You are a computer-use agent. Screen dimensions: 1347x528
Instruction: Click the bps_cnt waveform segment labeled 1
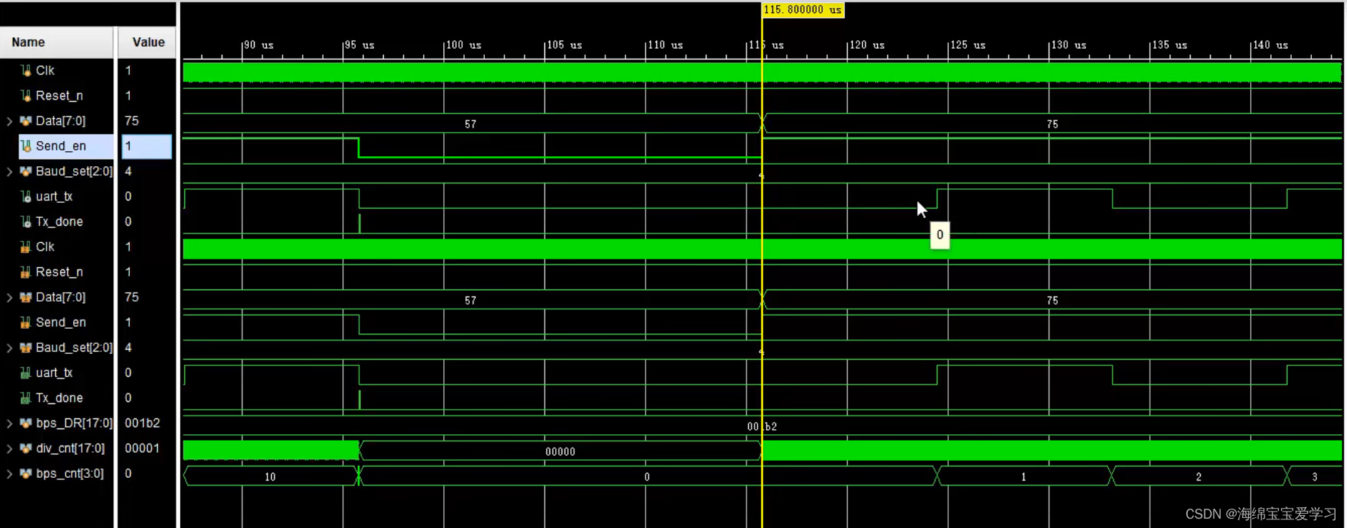point(1024,476)
